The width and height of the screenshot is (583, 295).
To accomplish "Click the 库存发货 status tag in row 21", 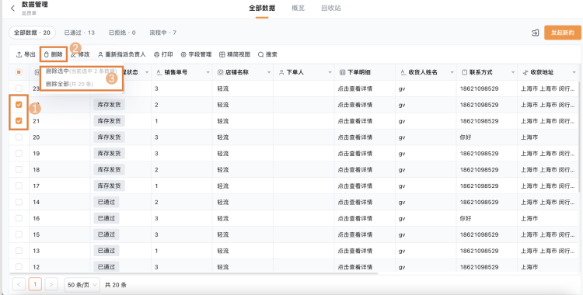I will [109, 121].
